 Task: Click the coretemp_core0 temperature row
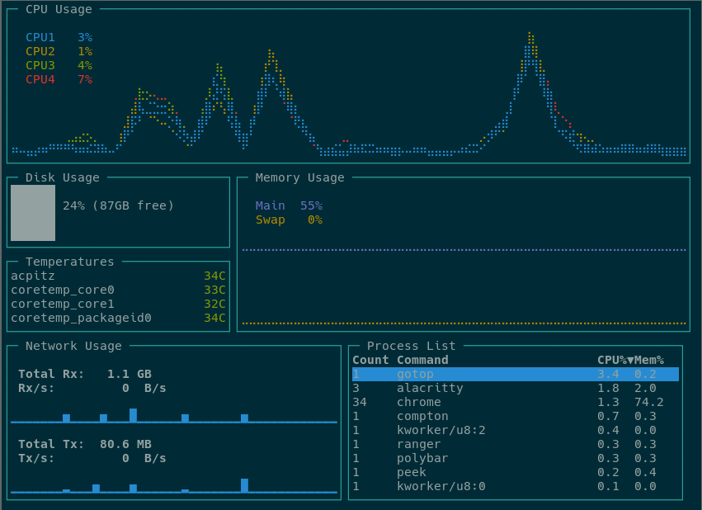coord(118,290)
